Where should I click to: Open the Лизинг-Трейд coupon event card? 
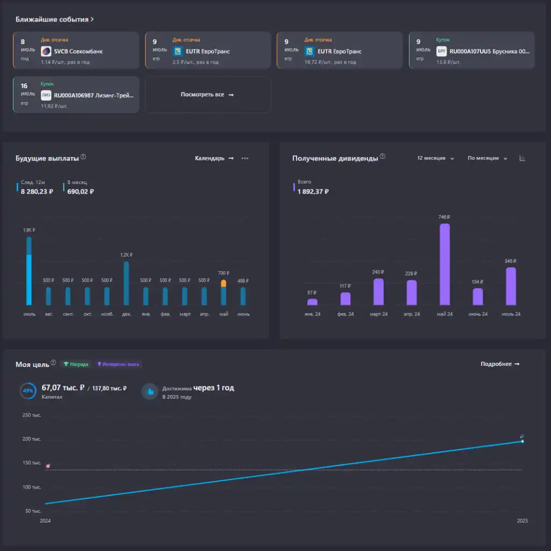pos(76,95)
